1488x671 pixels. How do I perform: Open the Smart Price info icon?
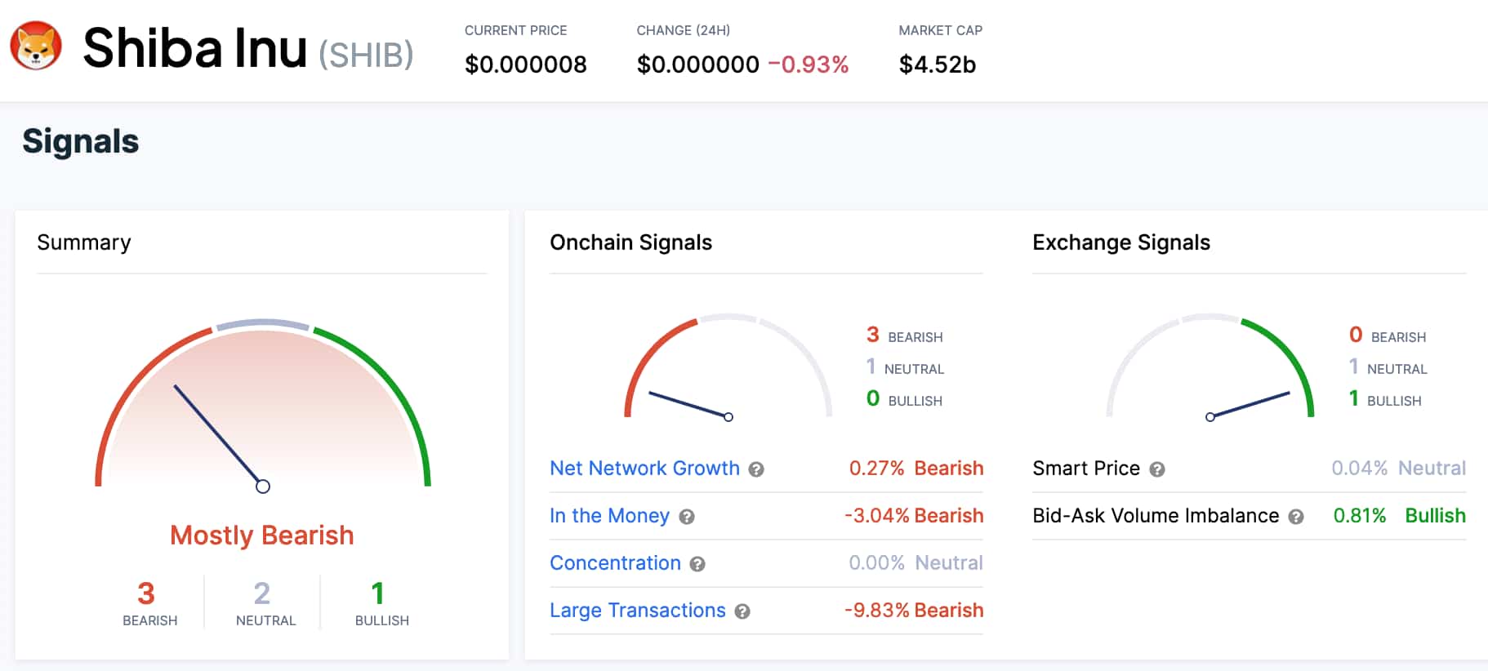point(1156,469)
